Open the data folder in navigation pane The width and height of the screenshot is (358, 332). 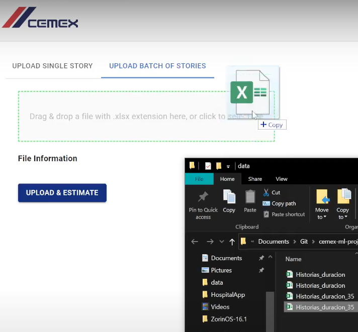click(x=217, y=282)
